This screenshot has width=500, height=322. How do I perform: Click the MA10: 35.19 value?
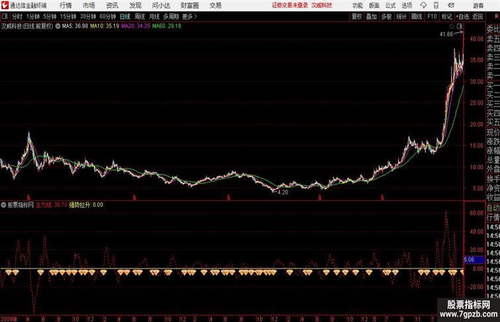point(104,26)
